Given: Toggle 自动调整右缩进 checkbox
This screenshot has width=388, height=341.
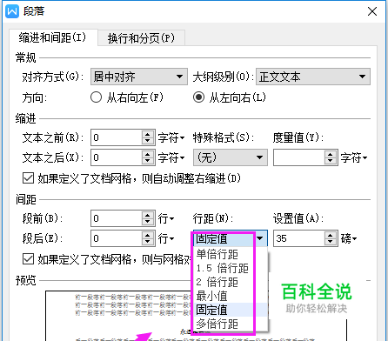Looking at the screenshot, I should coord(28,178).
